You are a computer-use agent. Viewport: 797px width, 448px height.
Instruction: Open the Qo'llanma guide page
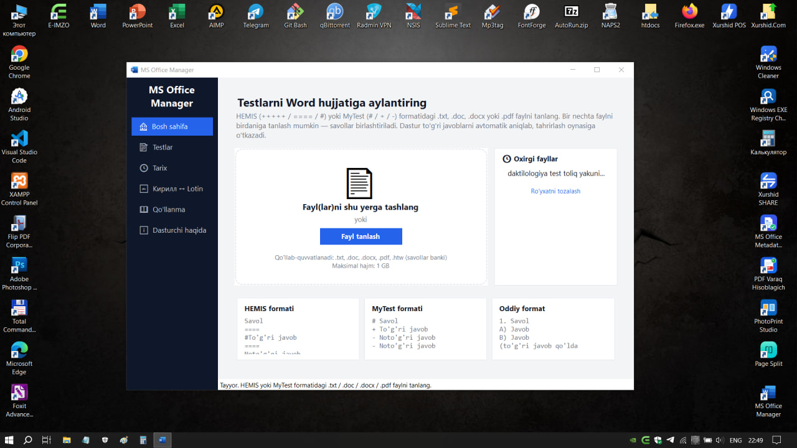(x=172, y=210)
